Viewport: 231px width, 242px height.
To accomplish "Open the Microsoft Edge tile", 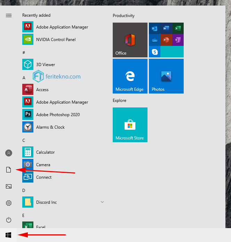I will 130,76.
